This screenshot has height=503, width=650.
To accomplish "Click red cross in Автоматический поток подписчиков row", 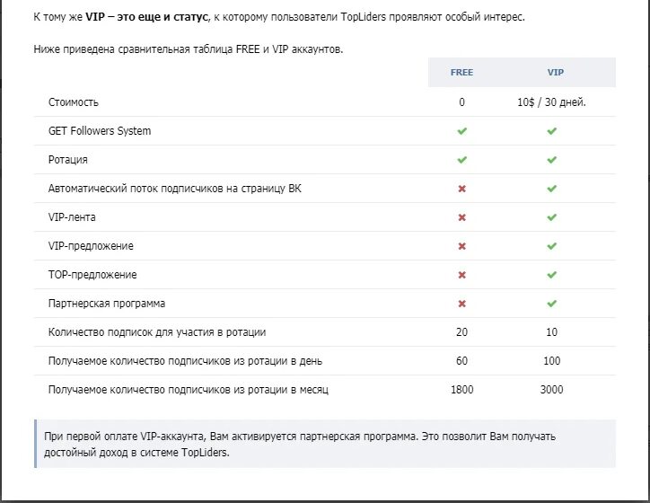I will [x=461, y=189].
